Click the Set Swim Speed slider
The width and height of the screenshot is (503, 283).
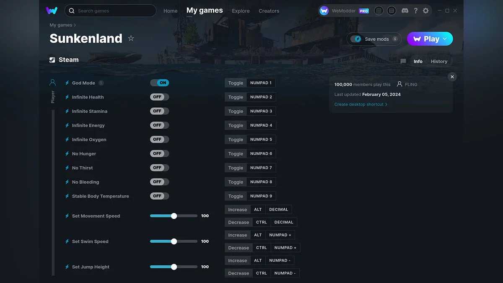(174, 241)
